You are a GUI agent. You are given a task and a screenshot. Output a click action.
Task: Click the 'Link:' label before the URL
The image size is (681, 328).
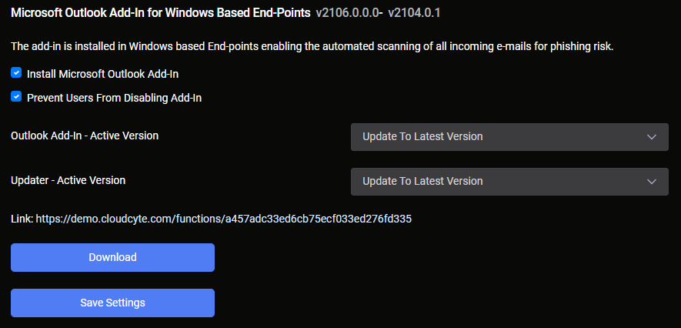22,219
